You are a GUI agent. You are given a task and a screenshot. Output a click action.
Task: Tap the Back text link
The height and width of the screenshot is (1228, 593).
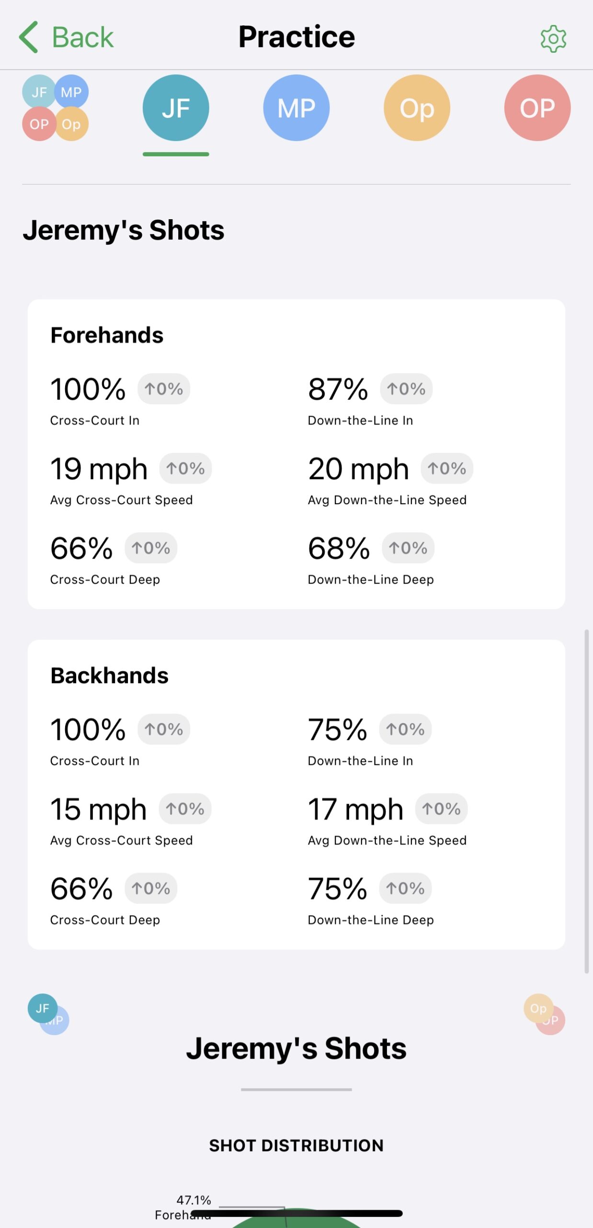pos(82,37)
